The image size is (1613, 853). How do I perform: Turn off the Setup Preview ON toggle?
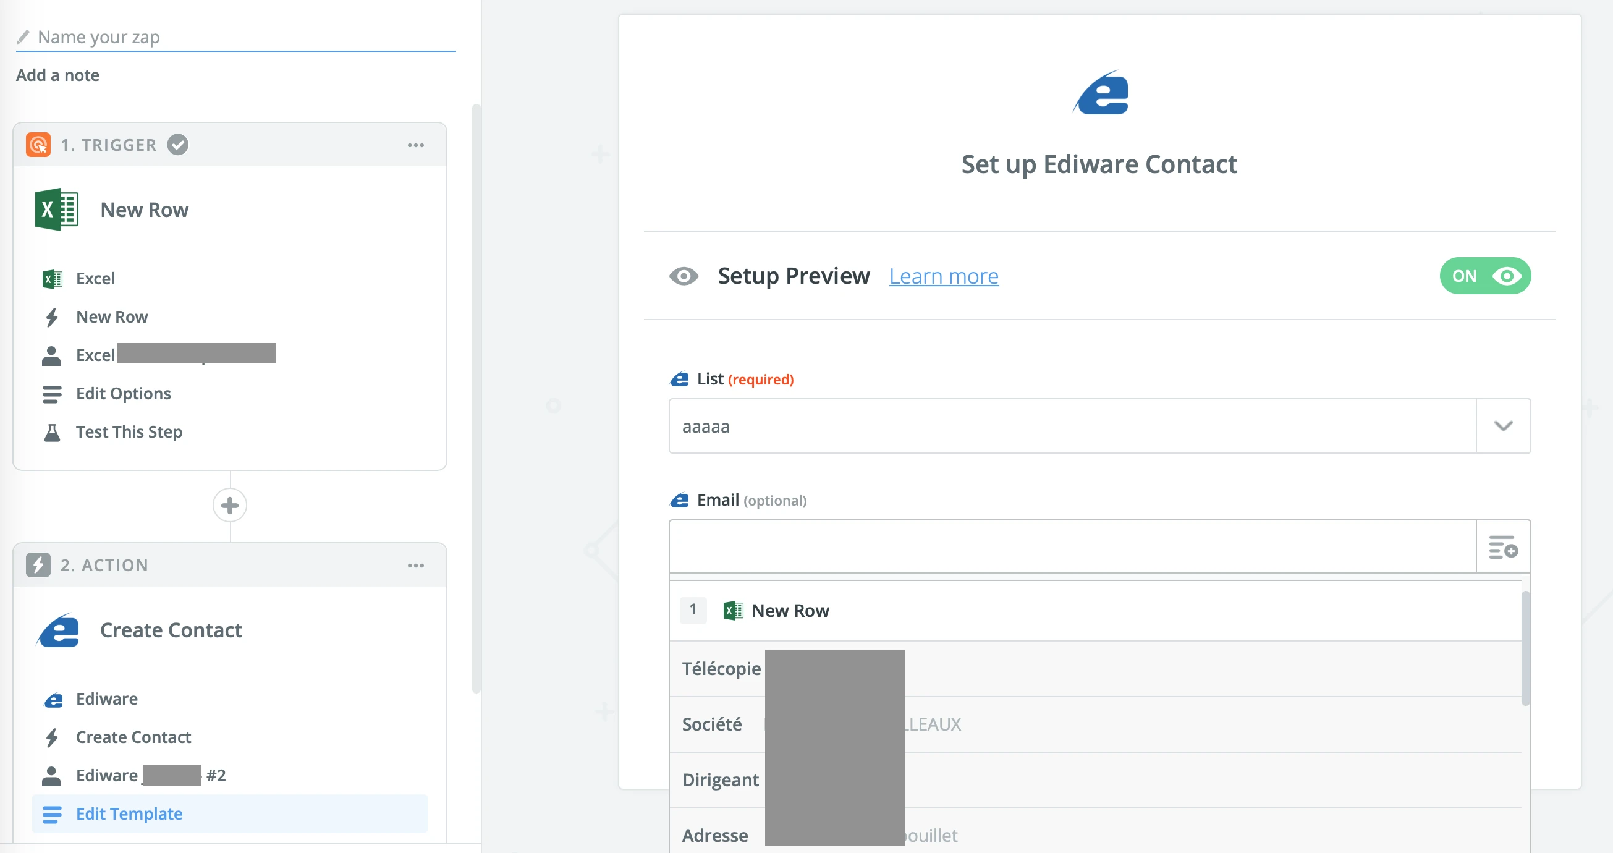tap(1484, 276)
